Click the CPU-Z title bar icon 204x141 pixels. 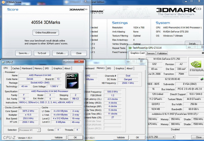3,62
